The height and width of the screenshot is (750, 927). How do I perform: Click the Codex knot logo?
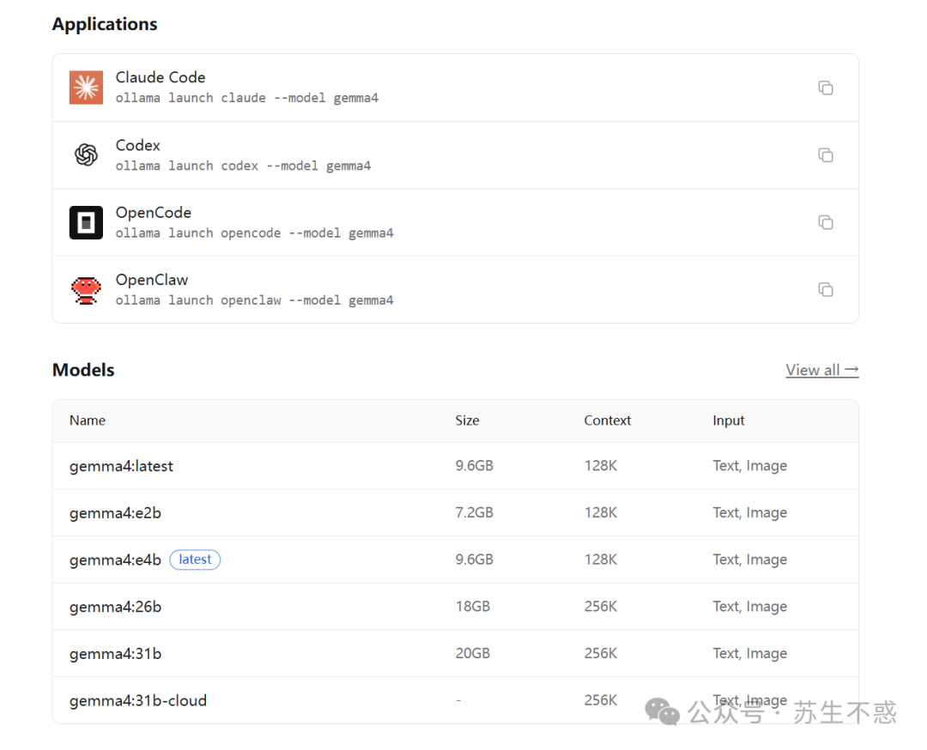[x=87, y=154]
